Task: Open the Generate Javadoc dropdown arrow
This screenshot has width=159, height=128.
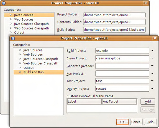Action: point(152,66)
